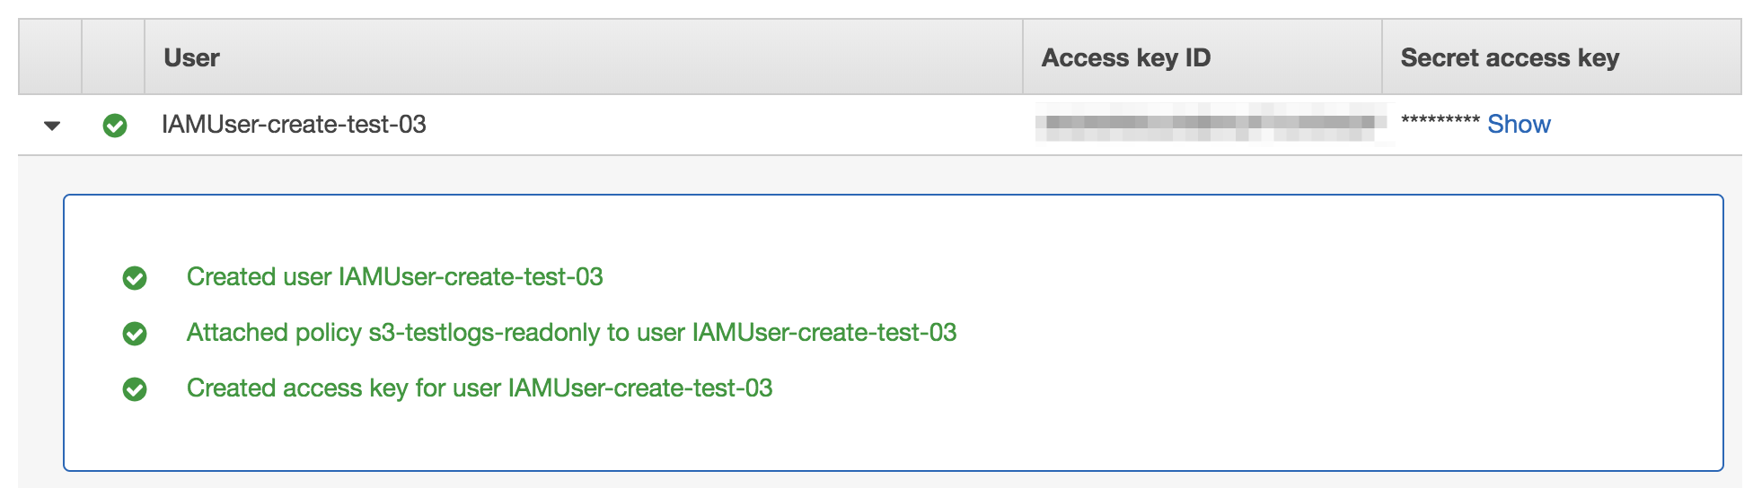
Task: Select the Created user IAMUser-create-test-03 message
Action: coord(394,277)
